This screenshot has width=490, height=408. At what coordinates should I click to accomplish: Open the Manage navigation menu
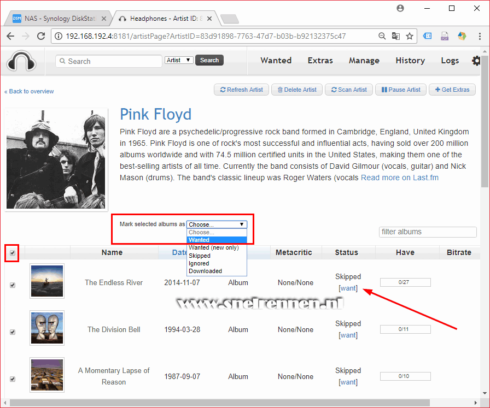[364, 61]
